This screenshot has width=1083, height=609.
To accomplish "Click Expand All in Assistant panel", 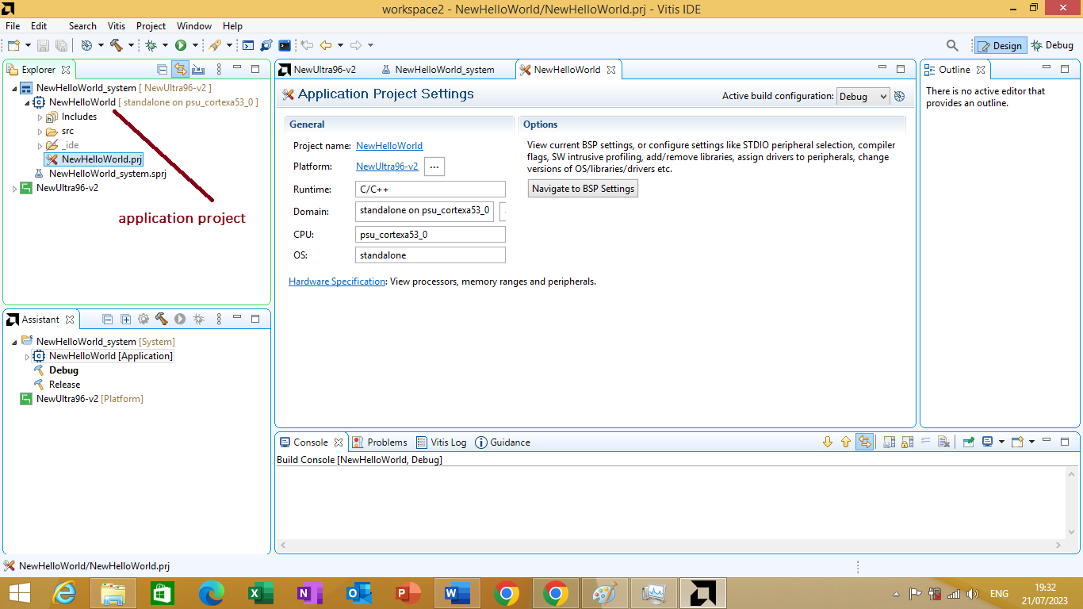I will 126,319.
